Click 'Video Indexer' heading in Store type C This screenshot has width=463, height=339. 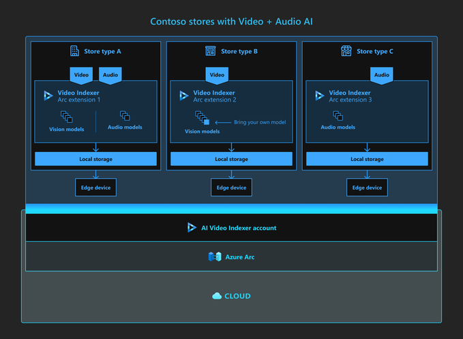(x=350, y=93)
